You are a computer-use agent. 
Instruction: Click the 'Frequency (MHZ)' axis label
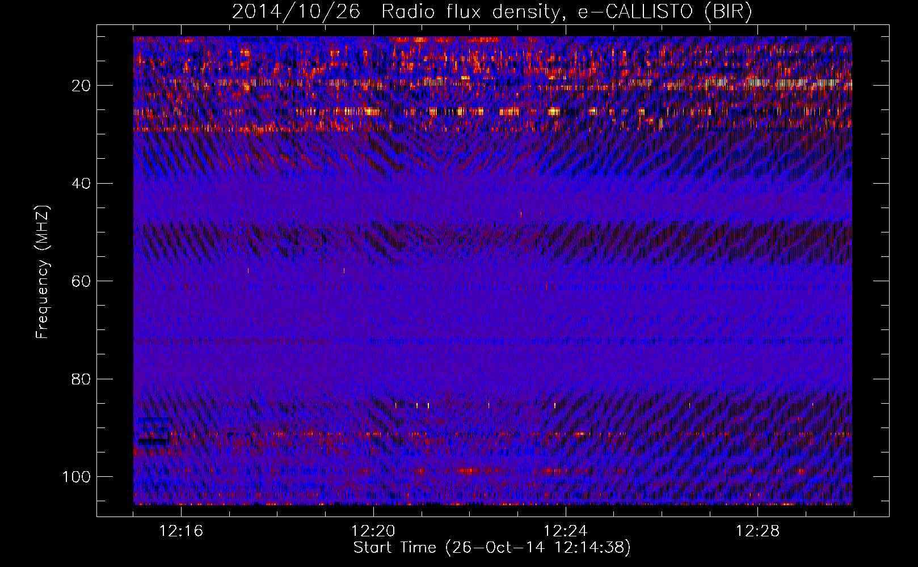pos(43,272)
